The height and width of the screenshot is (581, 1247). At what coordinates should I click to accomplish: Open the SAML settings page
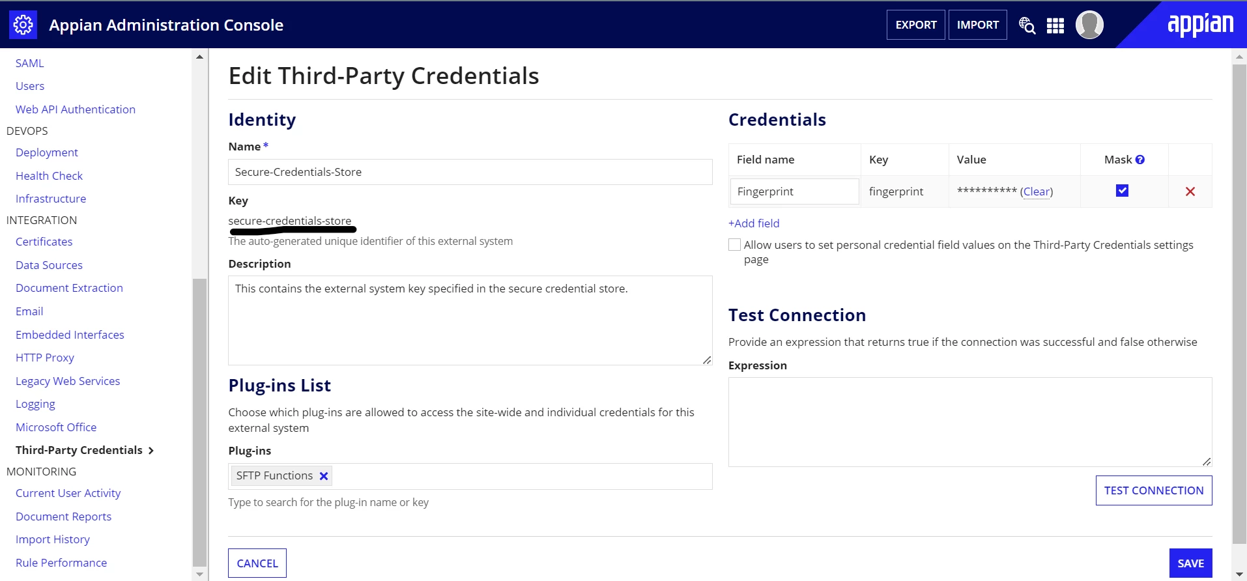tap(30, 63)
